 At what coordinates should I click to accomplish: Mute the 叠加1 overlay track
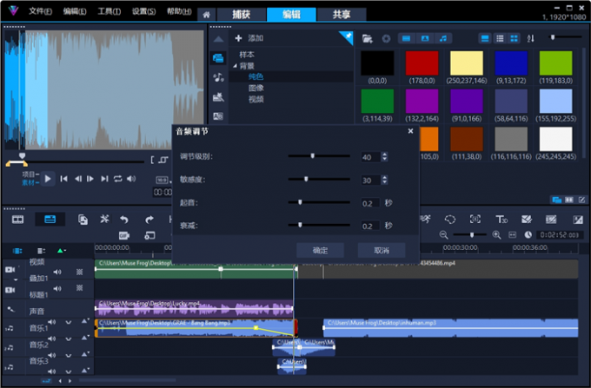[57, 289]
